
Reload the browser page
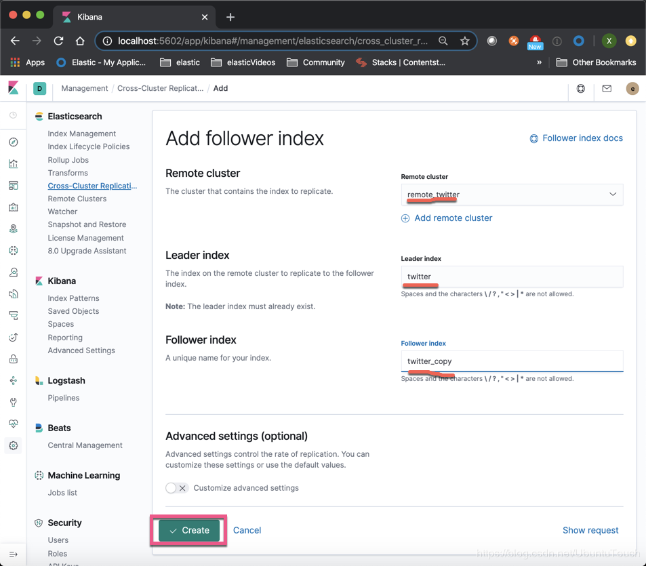tap(58, 41)
